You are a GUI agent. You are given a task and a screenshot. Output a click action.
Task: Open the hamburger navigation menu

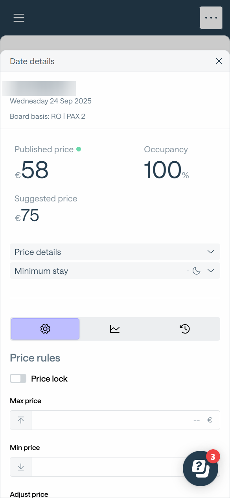click(19, 18)
